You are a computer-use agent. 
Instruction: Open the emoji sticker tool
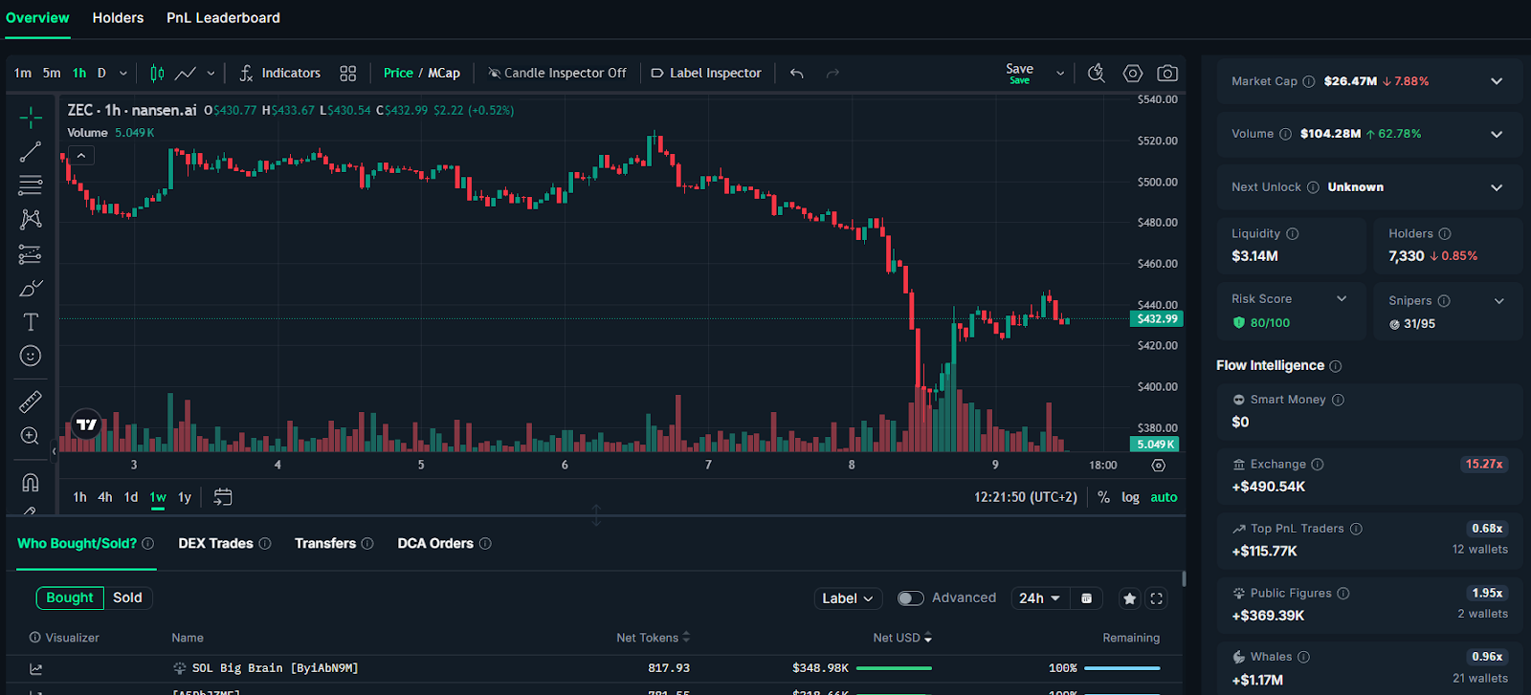coord(31,356)
